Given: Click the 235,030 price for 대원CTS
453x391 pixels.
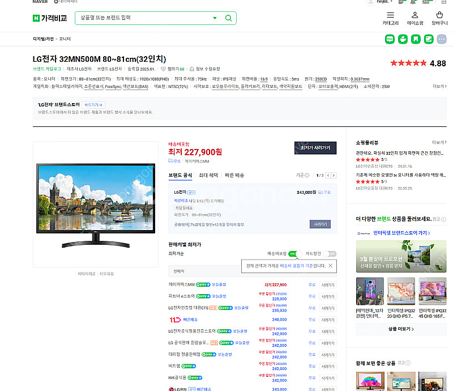Looking at the screenshot, I should coord(279,311).
